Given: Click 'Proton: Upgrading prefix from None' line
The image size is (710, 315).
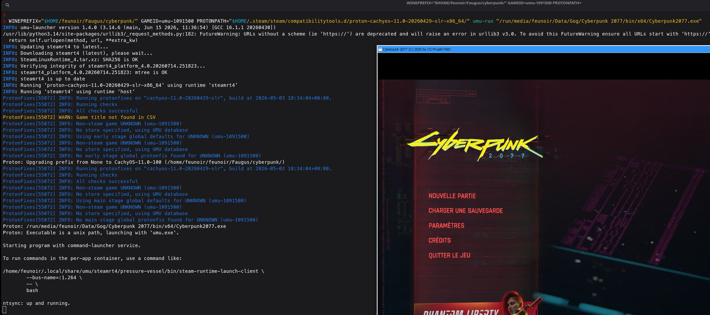Looking at the screenshot, I should (x=144, y=162).
